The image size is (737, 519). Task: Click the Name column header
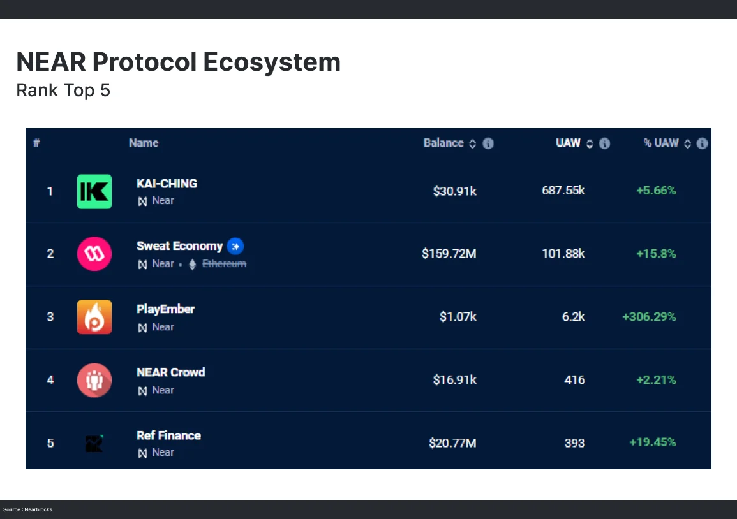(144, 143)
